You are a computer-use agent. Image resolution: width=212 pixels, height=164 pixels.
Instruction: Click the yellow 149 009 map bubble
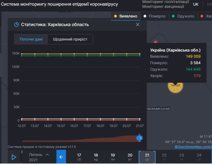(x=175, y=86)
